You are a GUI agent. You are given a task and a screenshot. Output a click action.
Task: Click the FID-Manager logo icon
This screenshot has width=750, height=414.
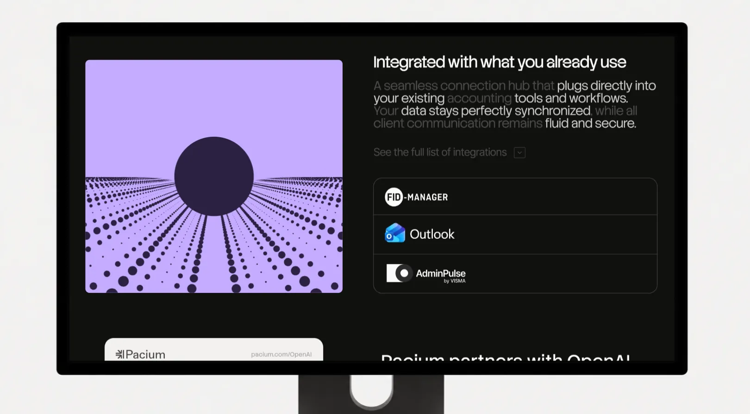point(394,197)
